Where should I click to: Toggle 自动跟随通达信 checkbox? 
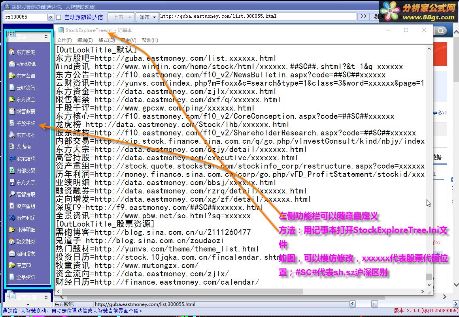[59, 17]
